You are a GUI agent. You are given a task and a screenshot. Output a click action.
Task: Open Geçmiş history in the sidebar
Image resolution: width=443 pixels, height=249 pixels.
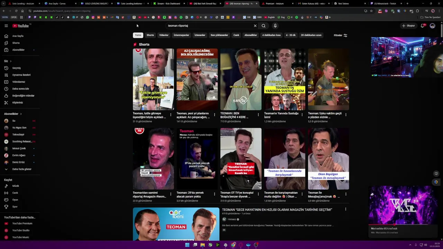pyautogui.click(x=17, y=68)
